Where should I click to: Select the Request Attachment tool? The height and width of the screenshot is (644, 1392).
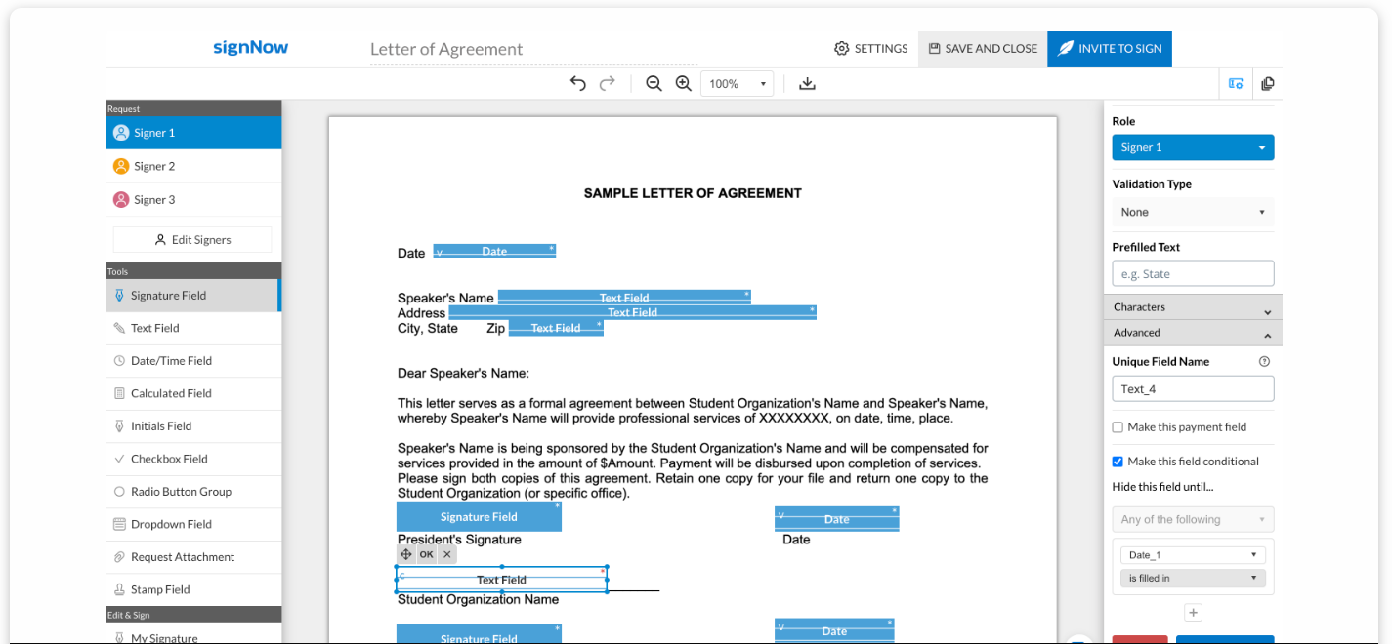pos(193,557)
